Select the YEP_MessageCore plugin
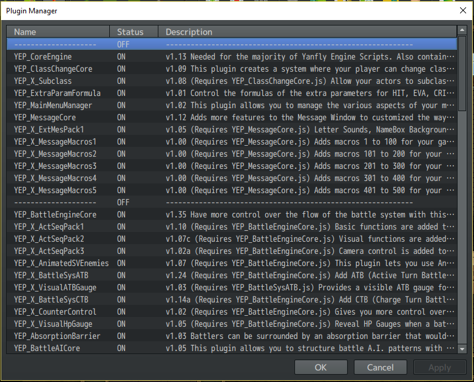The width and height of the screenshot is (474, 382). pos(232,117)
